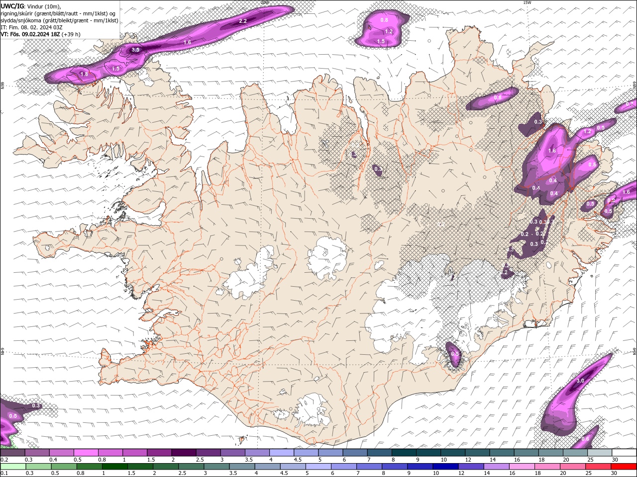Click the 'Vindur (10m)' heading text

[43, 6]
